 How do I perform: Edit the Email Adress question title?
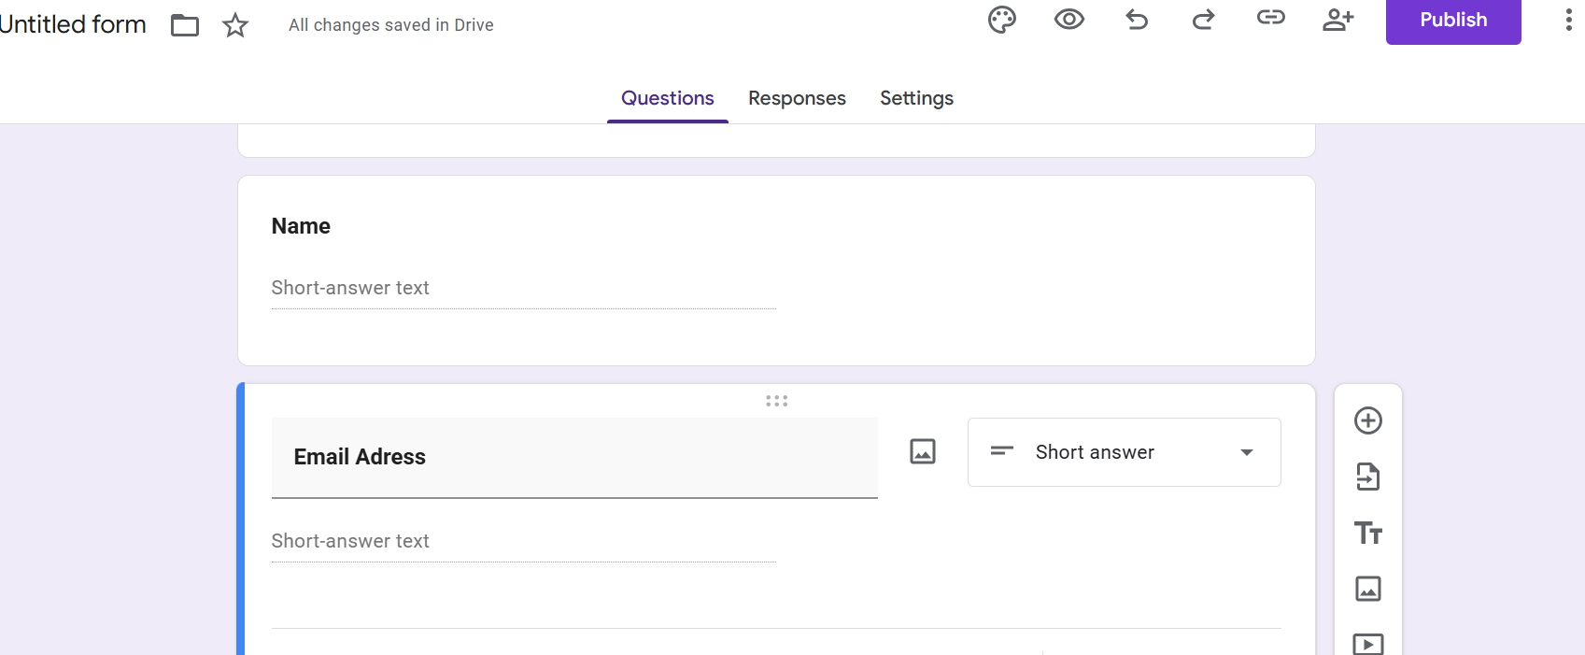[574, 457]
